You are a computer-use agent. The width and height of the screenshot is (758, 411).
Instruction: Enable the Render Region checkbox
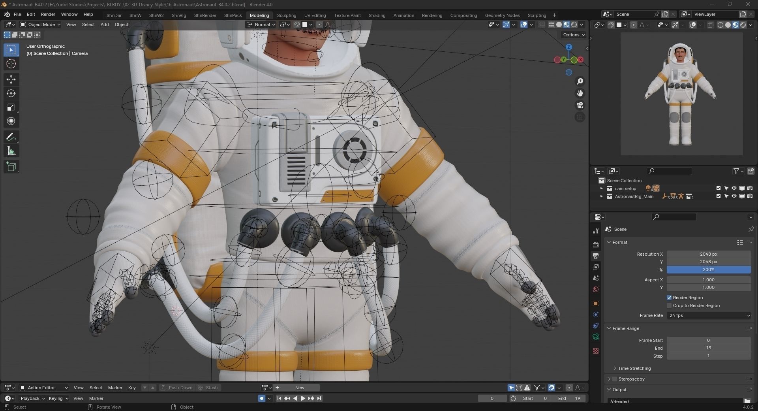click(669, 298)
